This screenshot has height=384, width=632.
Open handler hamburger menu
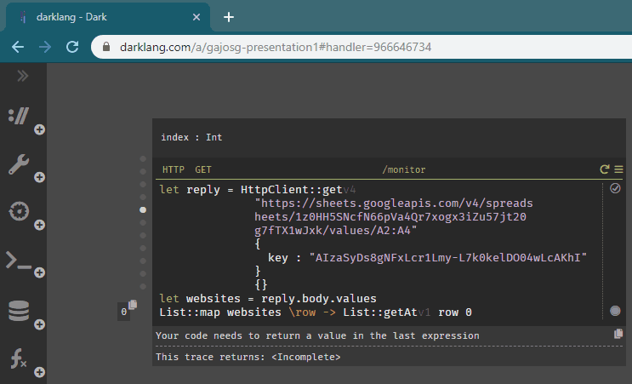[618, 169]
